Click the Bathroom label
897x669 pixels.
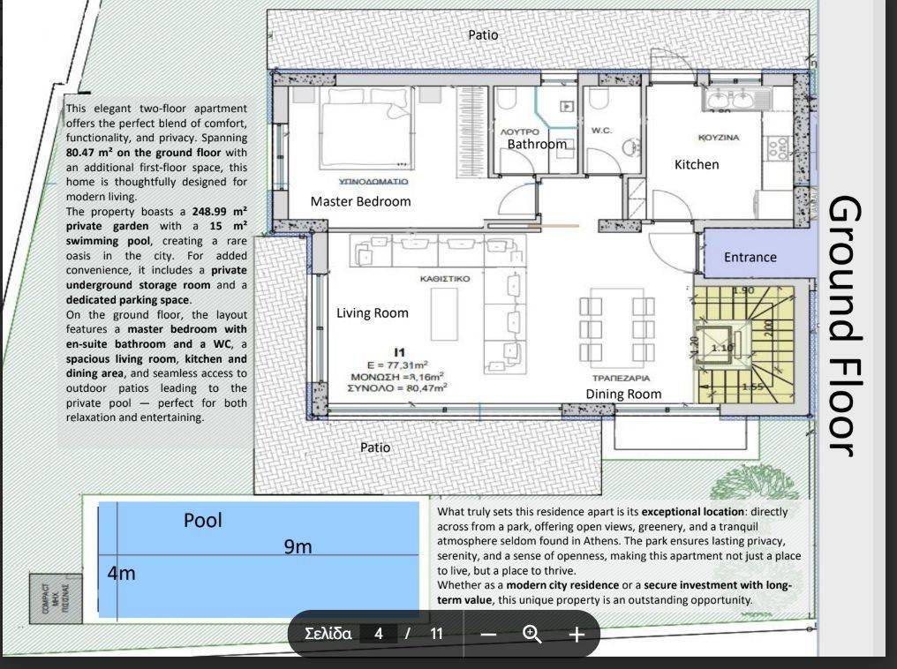[x=537, y=144]
